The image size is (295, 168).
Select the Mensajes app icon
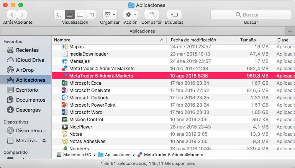[65, 61]
